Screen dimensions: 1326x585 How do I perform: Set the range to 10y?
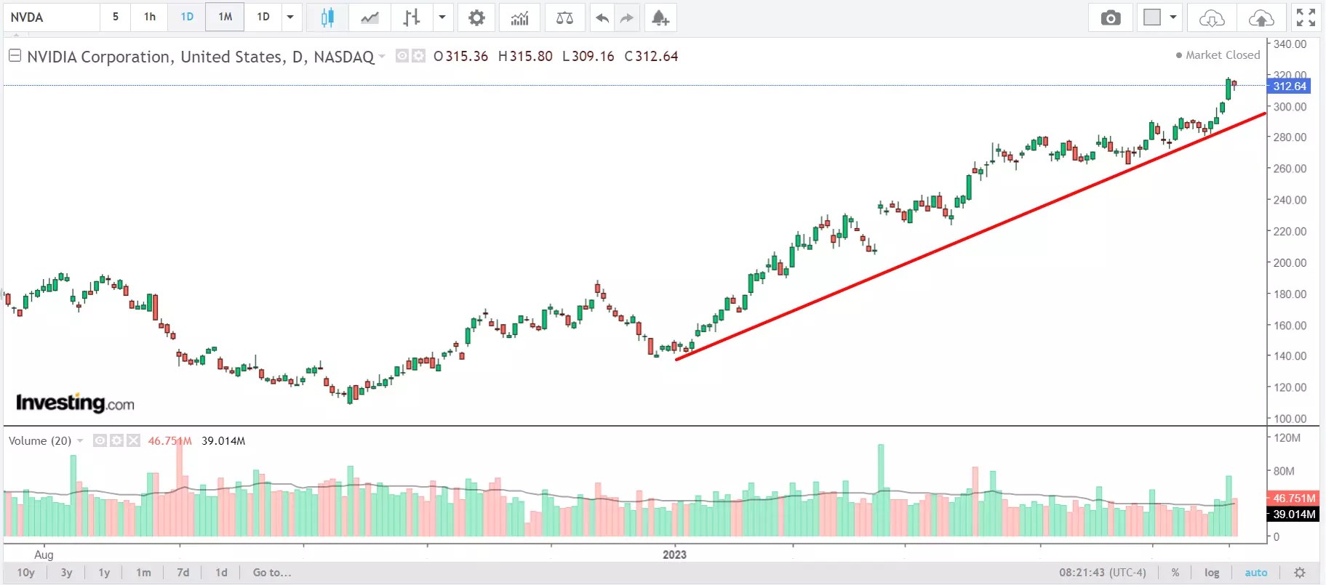coord(26,573)
